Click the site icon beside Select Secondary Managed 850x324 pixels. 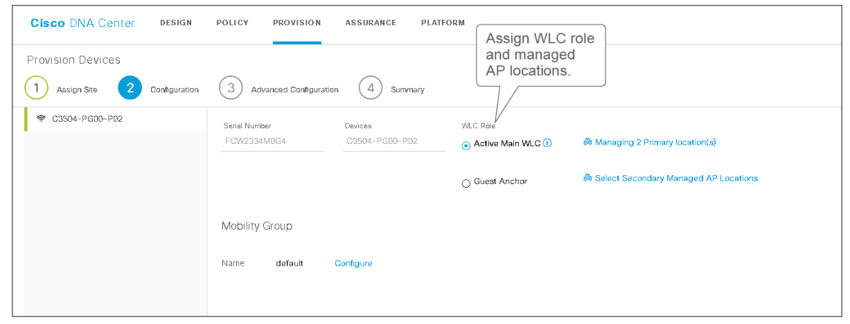pos(587,179)
